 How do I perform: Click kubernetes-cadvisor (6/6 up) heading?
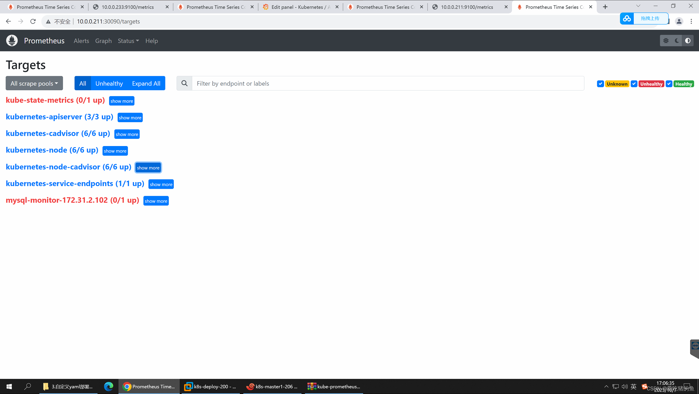tap(58, 133)
